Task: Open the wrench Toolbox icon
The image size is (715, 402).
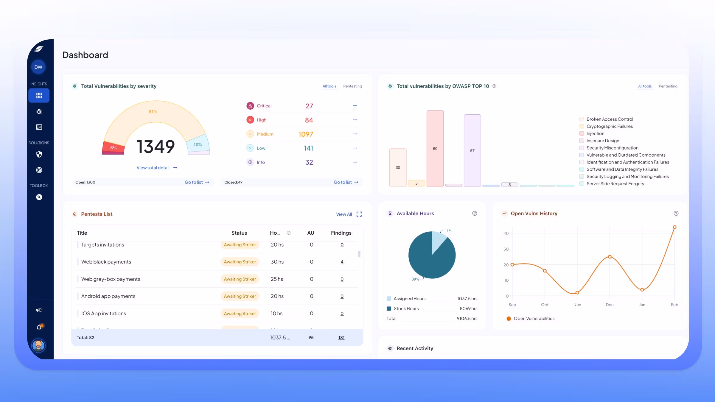Action: click(x=39, y=197)
